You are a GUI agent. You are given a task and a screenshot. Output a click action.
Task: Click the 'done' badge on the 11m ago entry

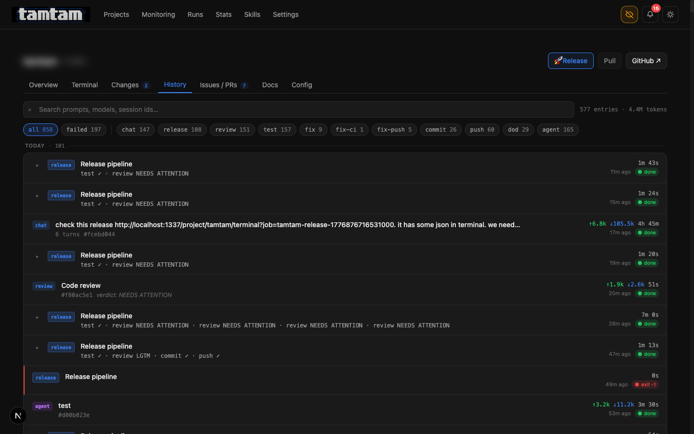[x=647, y=172]
